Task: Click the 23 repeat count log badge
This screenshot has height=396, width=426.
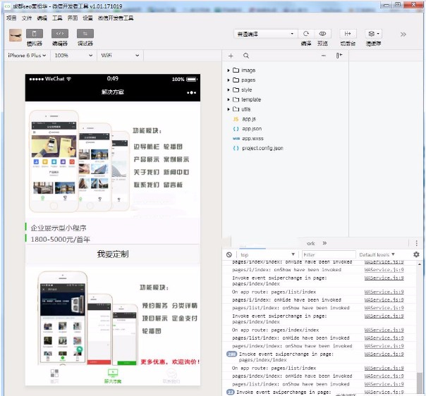Action: [x=230, y=392]
